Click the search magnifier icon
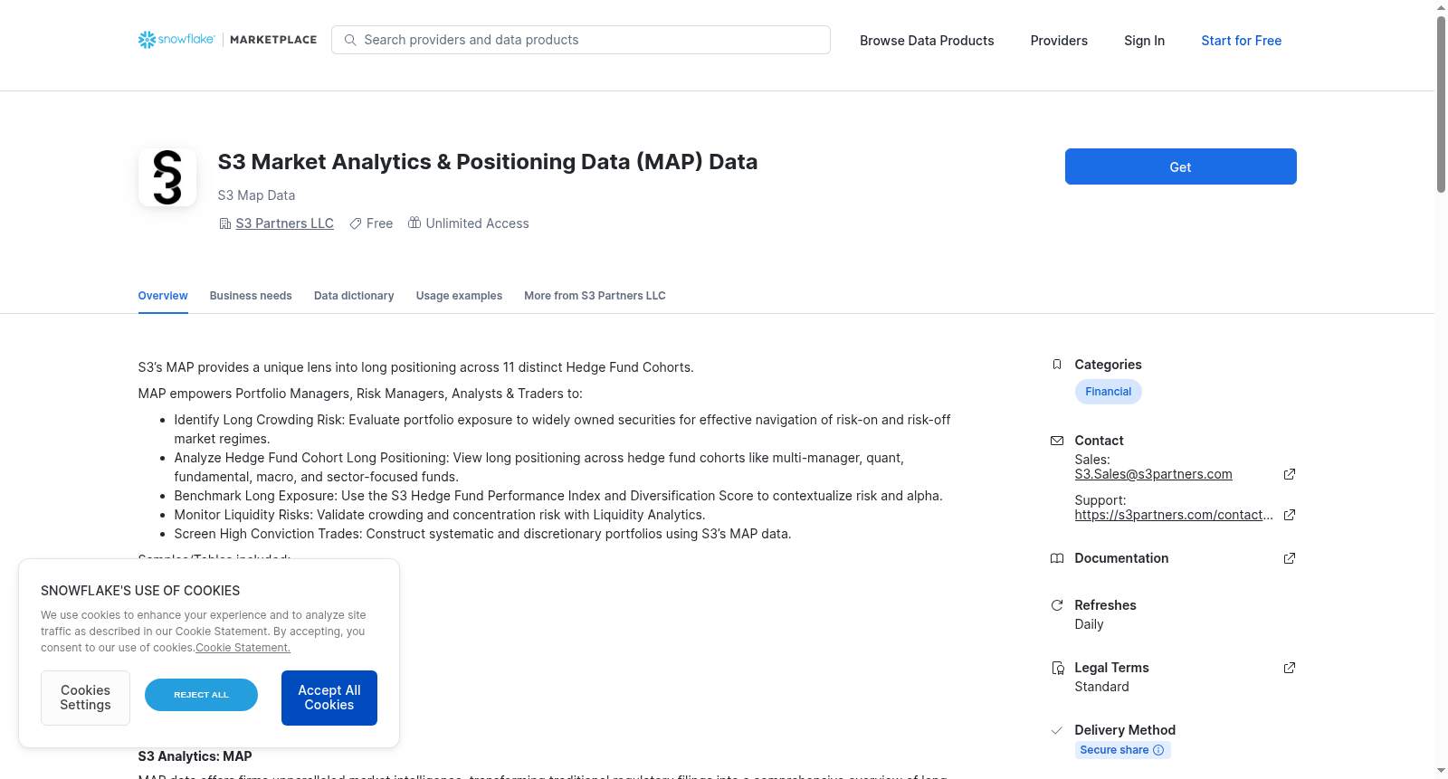This screenshot has height=779, width=1448. tap(350, 40)
